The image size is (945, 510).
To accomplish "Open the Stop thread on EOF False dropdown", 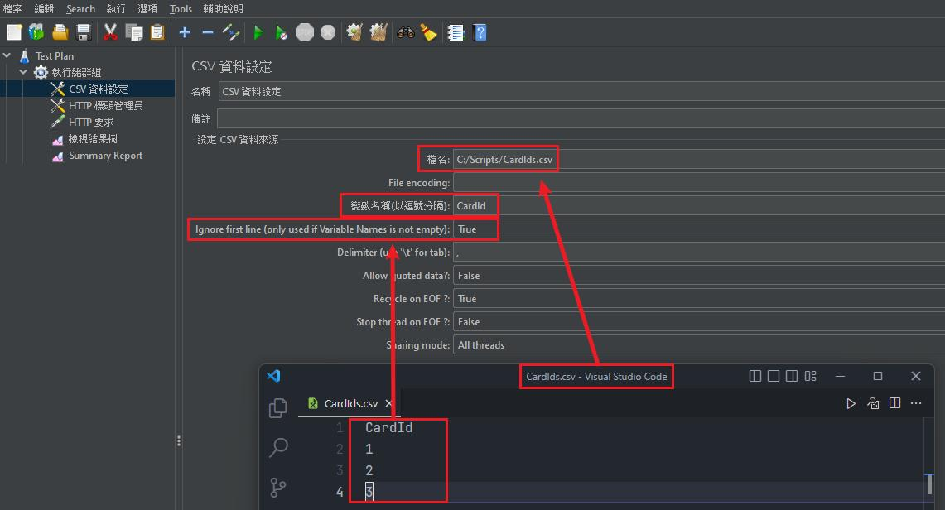I will coord(698,321).
